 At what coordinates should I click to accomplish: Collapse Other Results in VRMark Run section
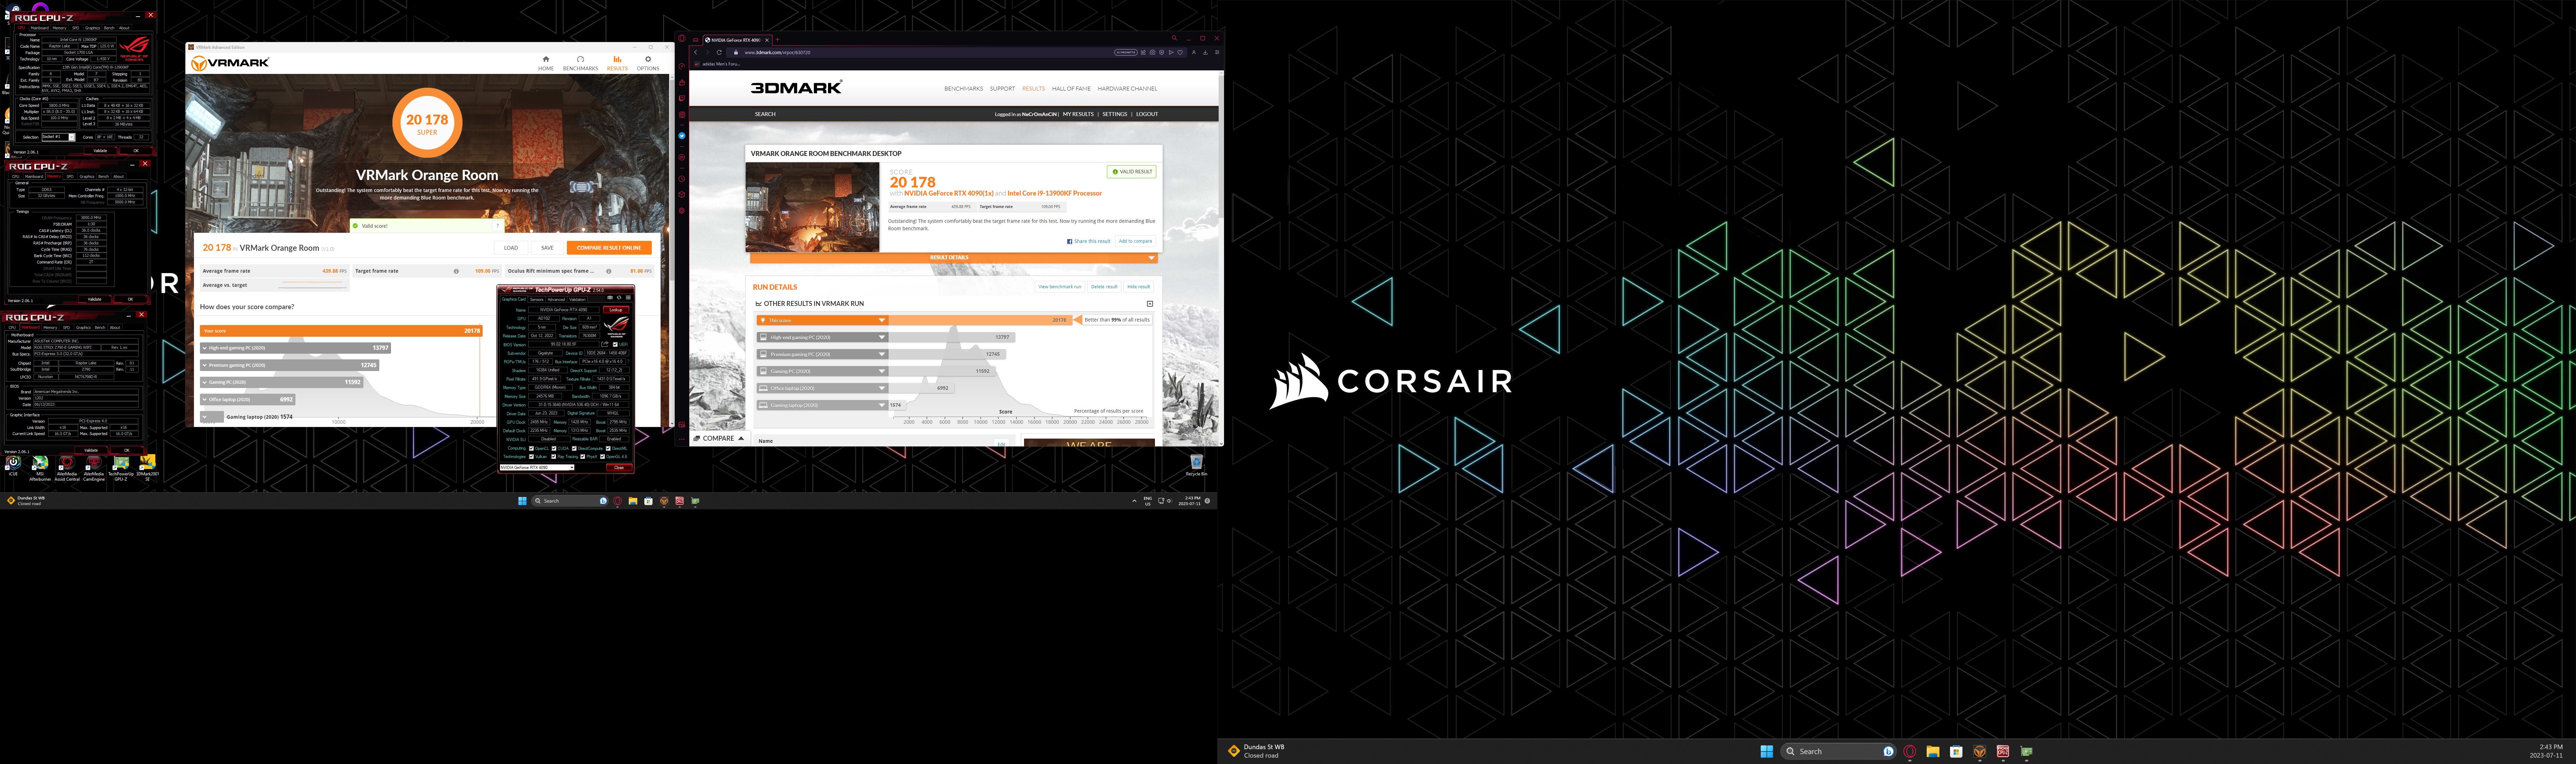(1150, 304)
